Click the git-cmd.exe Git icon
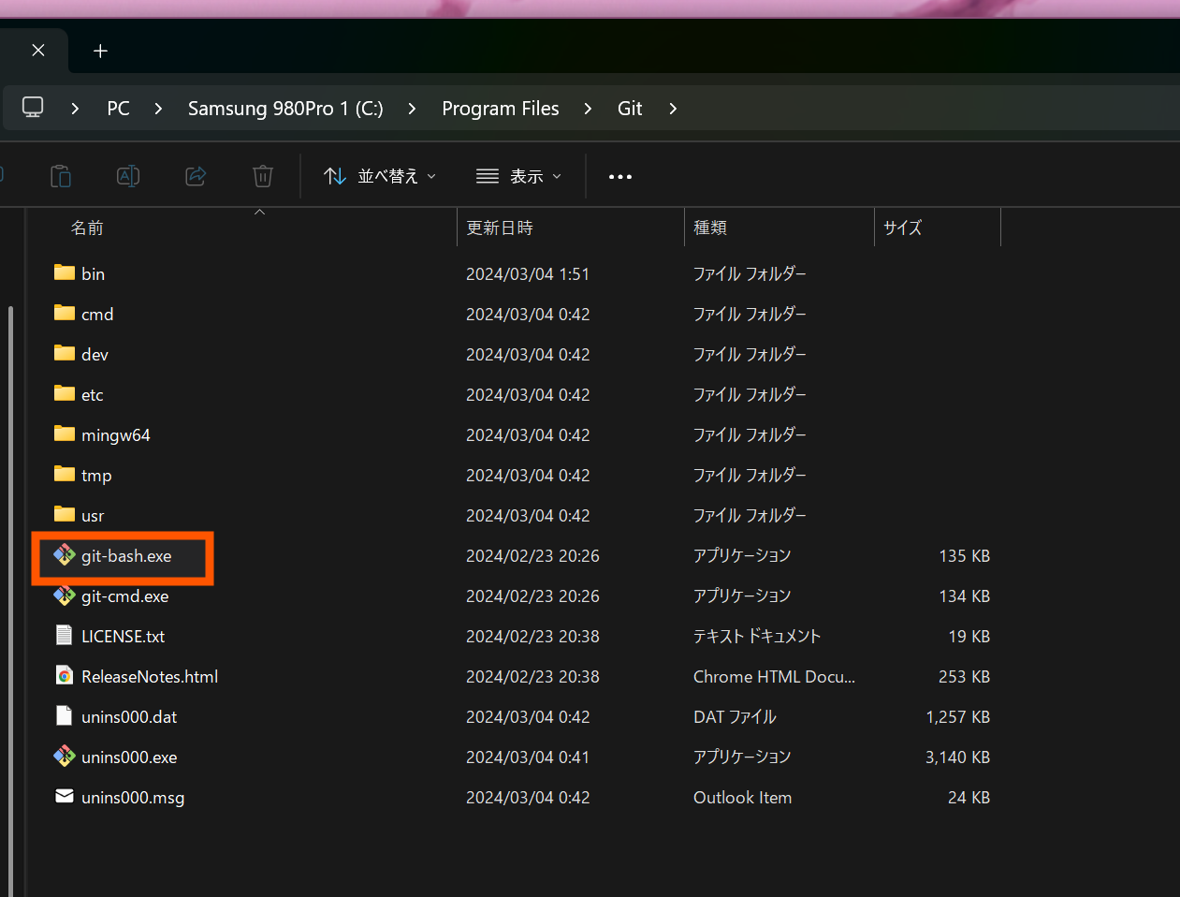 click(65, 596)
